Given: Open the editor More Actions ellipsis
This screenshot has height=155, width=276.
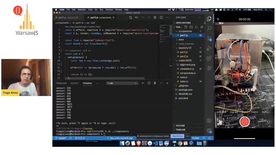Looking at the screenshot, I should (x=167, y=17).
